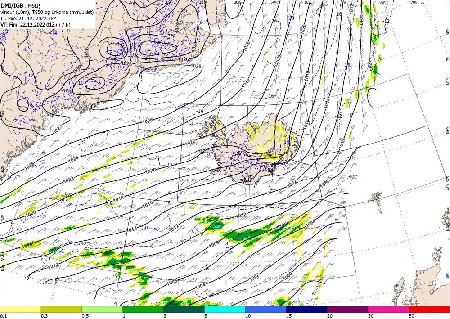This screenshot has height=319, width=450.
Task: Click the olive yellow 0.3–0.5 legend swatch
Action: (x=61, y=309)
